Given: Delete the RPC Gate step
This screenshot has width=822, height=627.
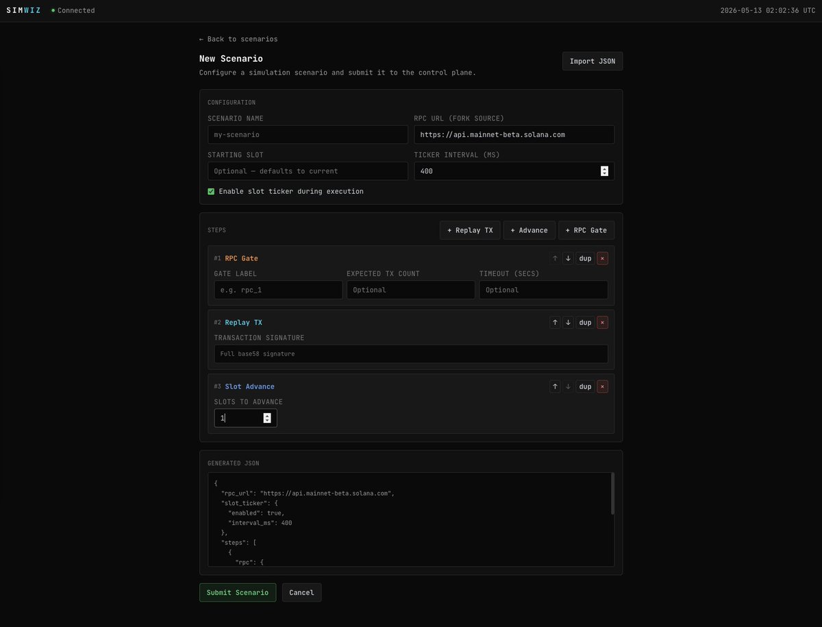Looking at the screenshot, I should tap(602, 258).
